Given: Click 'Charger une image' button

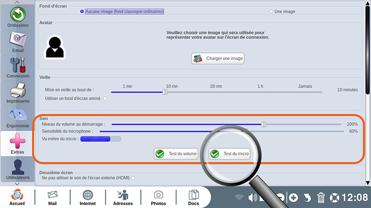Looking at the screenshot, I should [217, 58].
